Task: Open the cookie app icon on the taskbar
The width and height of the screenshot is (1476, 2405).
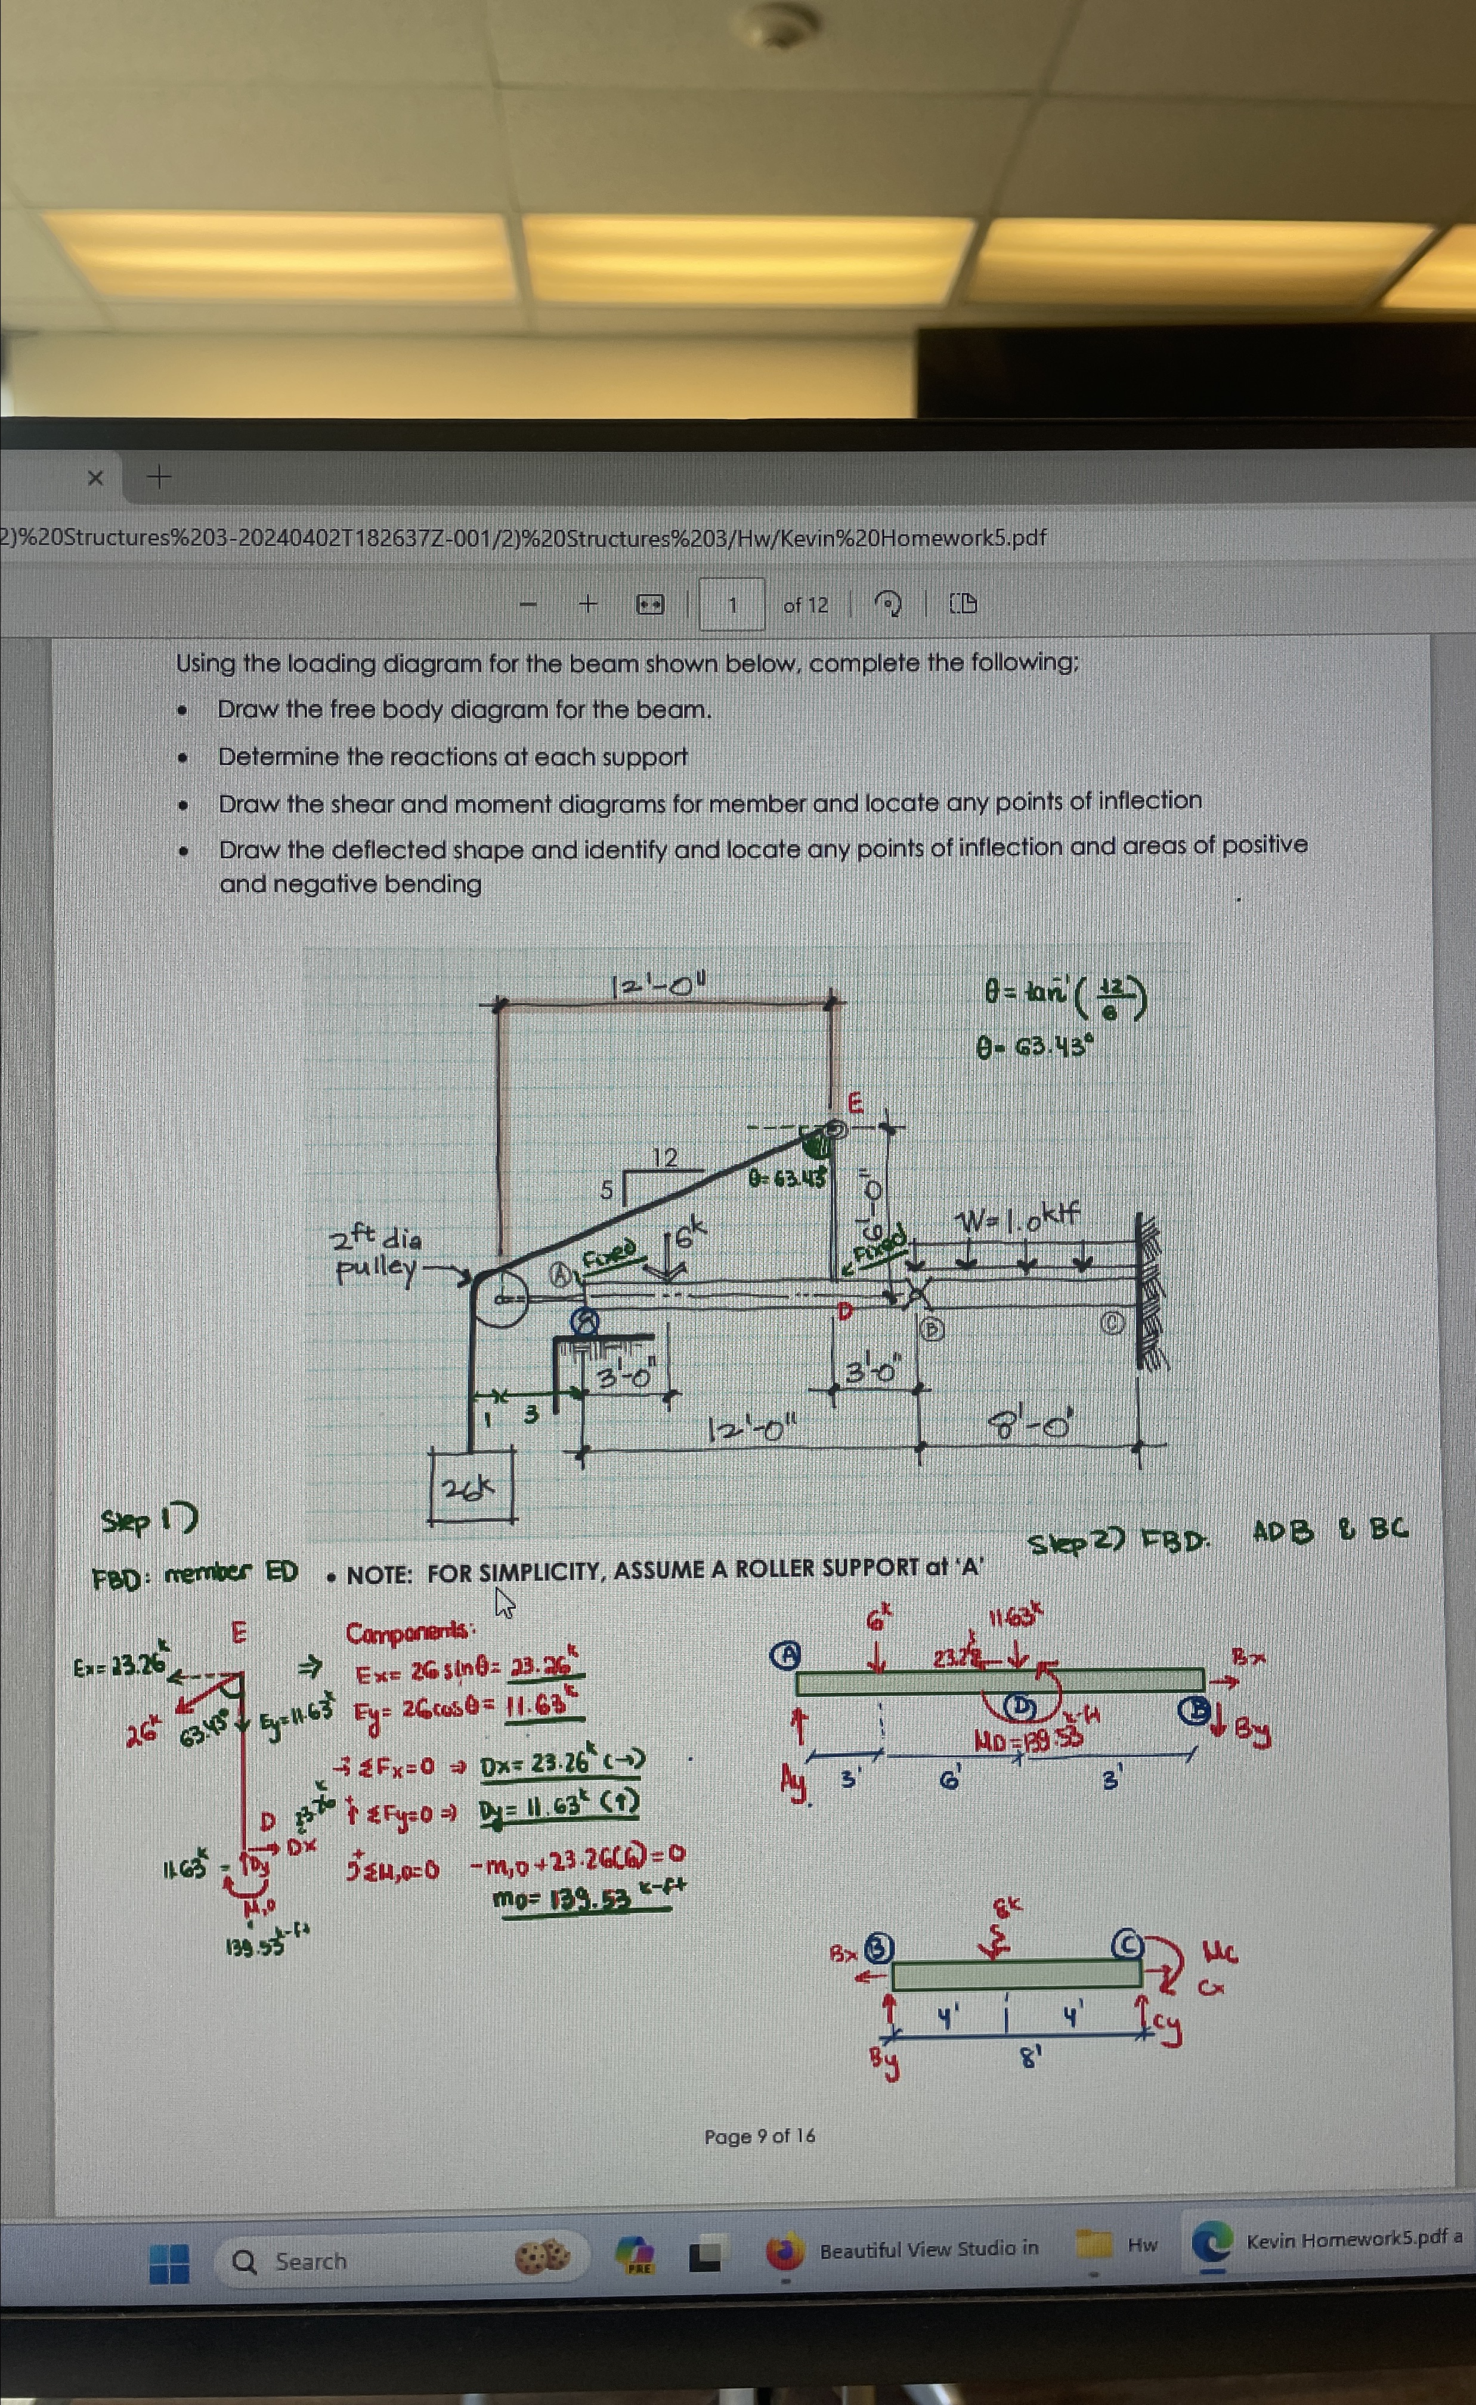Action: (x=543, y=2255)
